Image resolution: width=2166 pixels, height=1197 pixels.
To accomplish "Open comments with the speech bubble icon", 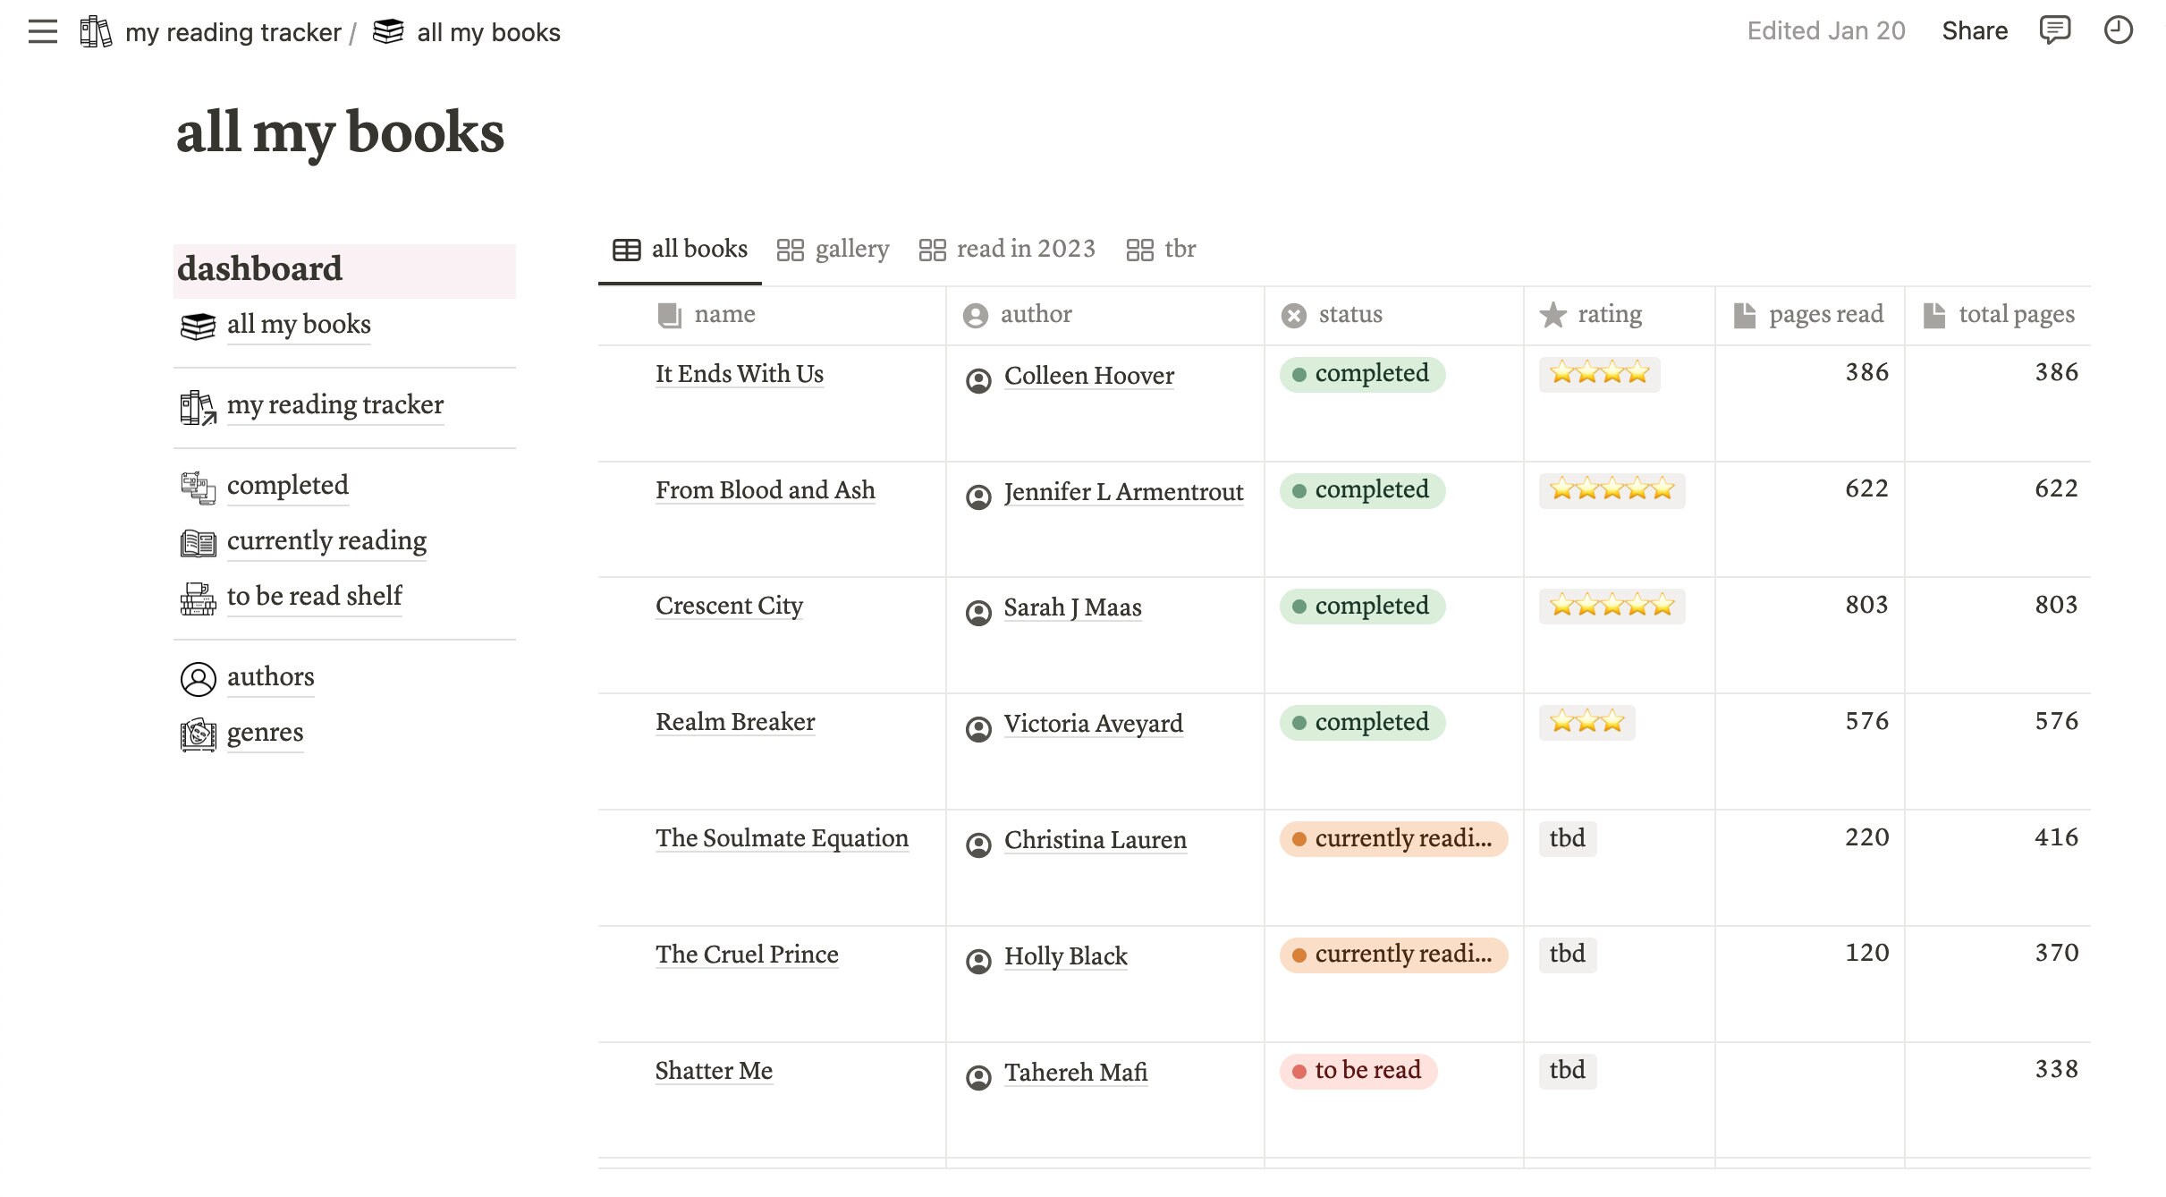I will [2054, 30].
